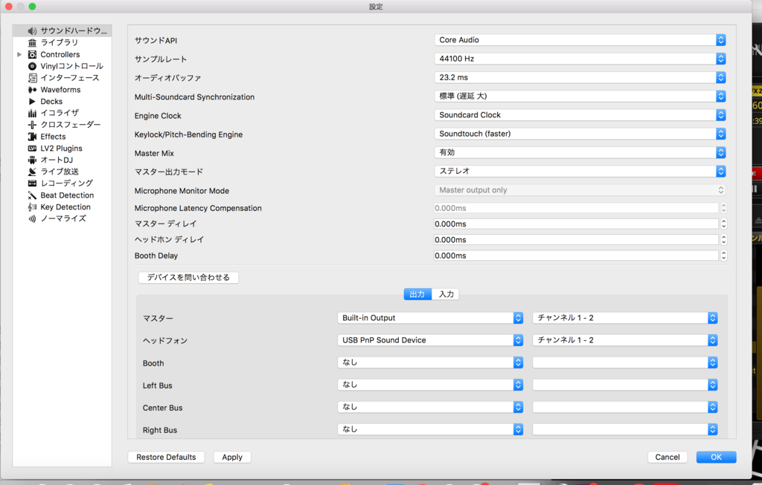Select the Waveforms icon
This screenshot has width=762, height=485.
[32, 90]
